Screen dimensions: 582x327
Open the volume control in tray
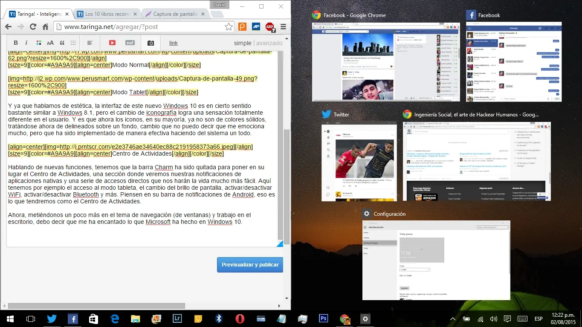[x=494, y=318]
